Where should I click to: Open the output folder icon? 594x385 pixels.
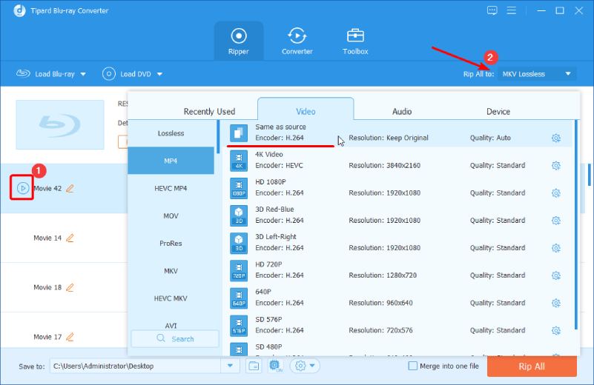coord(254,366)
